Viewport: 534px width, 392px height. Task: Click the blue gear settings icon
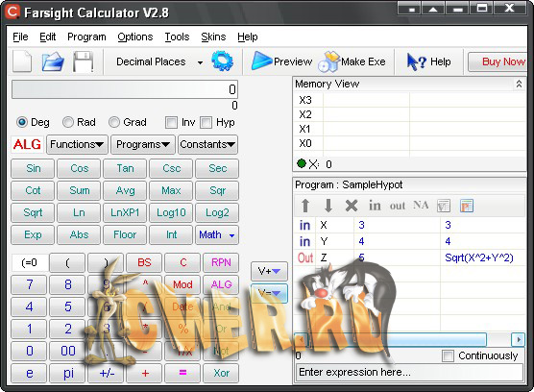pos(222,61)
